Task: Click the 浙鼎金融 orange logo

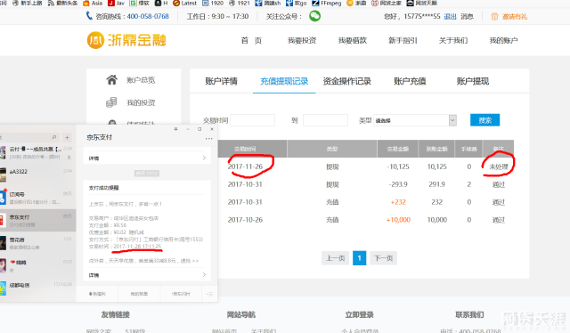Action: pos(126,40)
